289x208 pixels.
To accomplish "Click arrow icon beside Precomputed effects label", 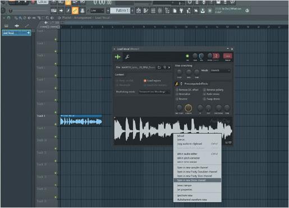I will [181, 84].
